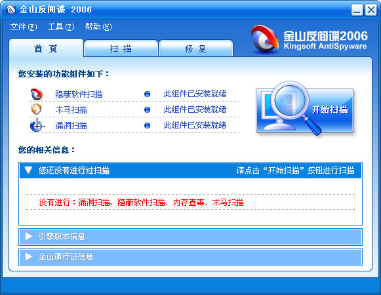Click 此组件已安装就绪 next to 木马扫描

(195, 109)
